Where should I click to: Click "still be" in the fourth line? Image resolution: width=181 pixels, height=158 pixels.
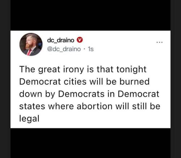(146, 106)
